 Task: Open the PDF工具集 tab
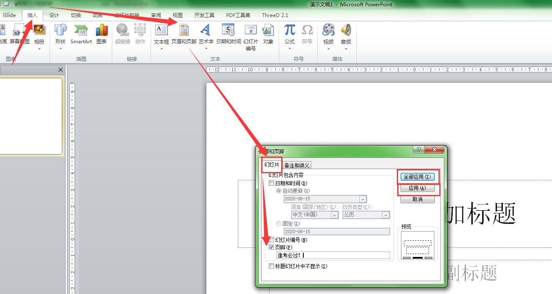click(238, 15)
